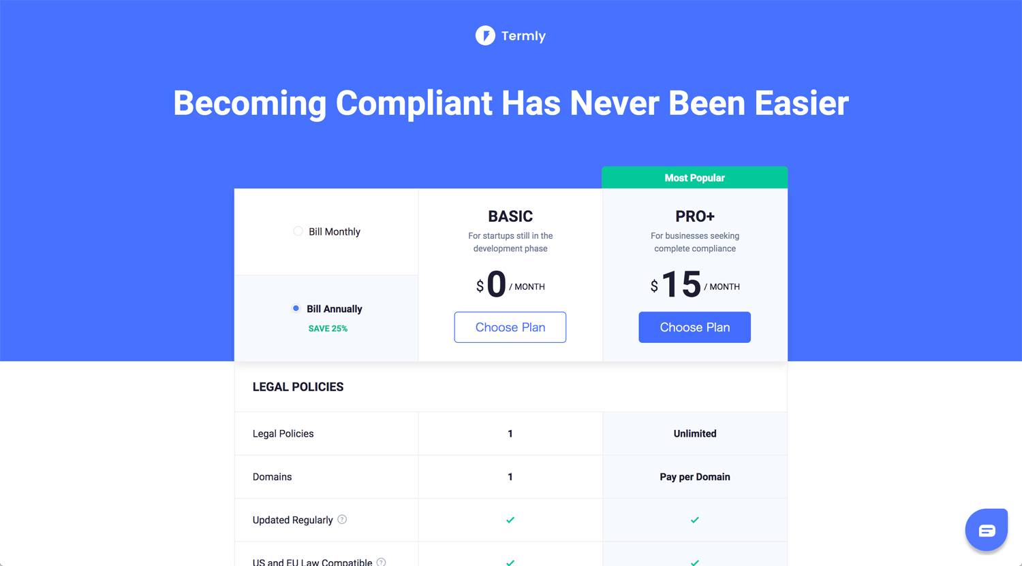Choose the Pro+ plan
The image size is (1022, 566).
[x=695, y=327]
